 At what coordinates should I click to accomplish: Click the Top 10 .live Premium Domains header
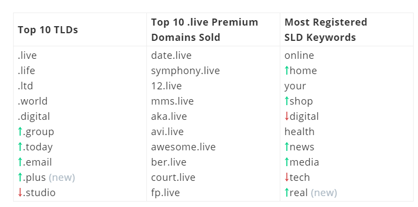click(x=205, y=29)
